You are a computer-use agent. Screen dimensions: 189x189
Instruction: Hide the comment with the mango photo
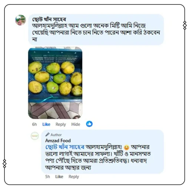coord(76,124)
